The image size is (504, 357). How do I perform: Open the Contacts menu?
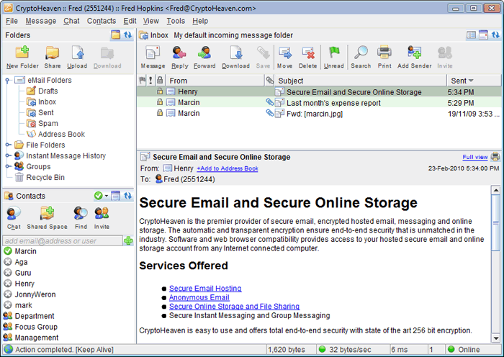101,21
